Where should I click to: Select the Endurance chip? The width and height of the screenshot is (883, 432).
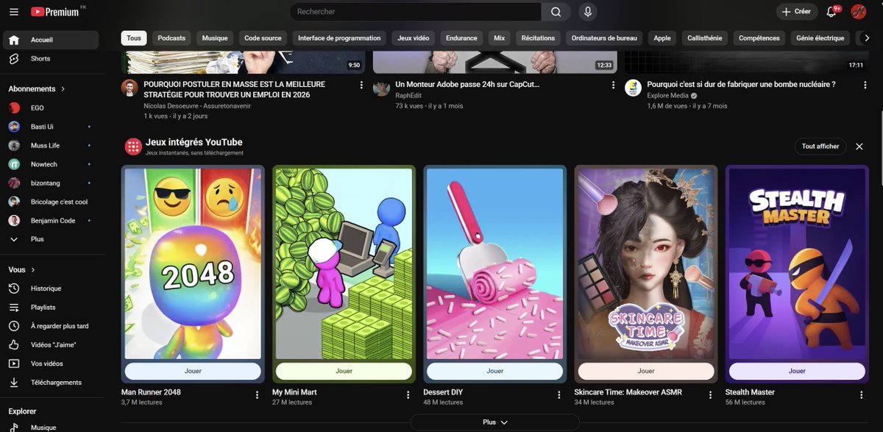tap(462, 38)
